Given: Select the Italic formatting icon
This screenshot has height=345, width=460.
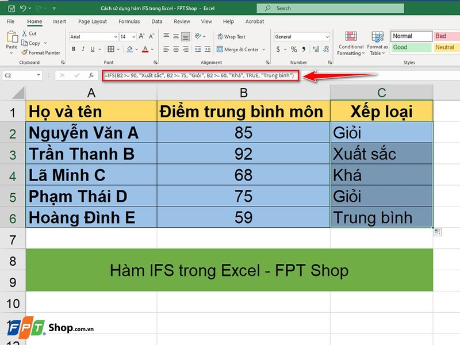Looking at the screenshot, I should (x=83, y=48).
